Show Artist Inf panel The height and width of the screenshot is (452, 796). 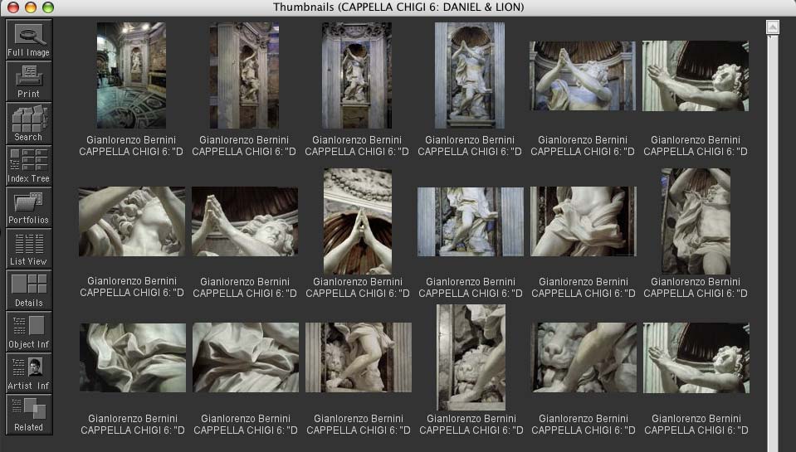(29, 373)
